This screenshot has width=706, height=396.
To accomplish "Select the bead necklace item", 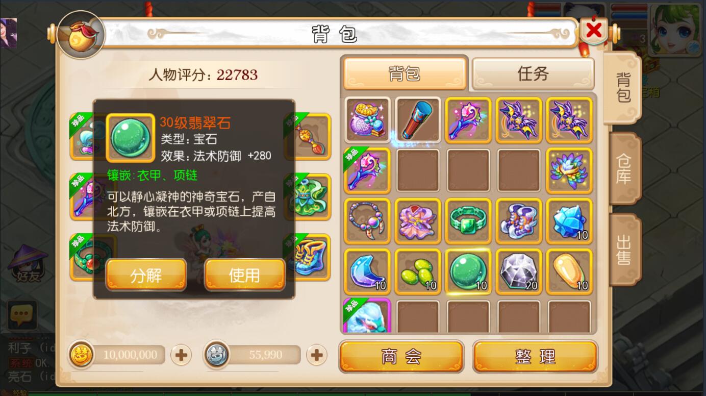I will coord(367,221).
